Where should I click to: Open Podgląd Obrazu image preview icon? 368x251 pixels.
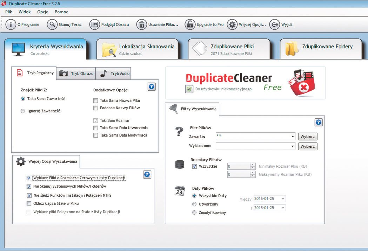pos(95,25)
